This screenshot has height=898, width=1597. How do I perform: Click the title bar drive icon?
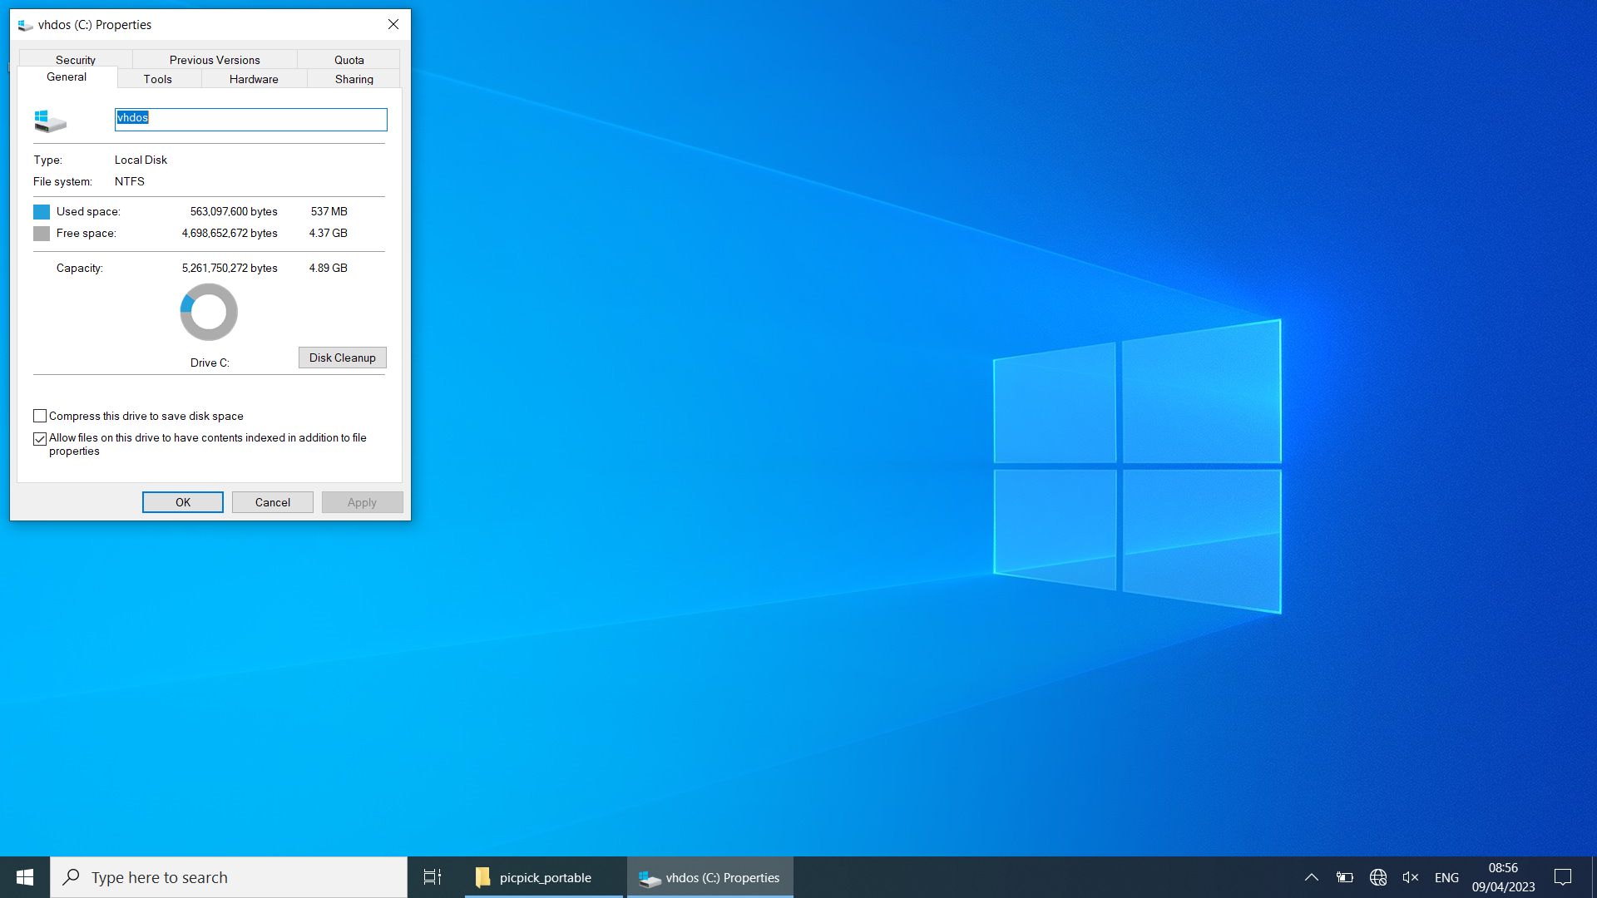tap(25, 25)
